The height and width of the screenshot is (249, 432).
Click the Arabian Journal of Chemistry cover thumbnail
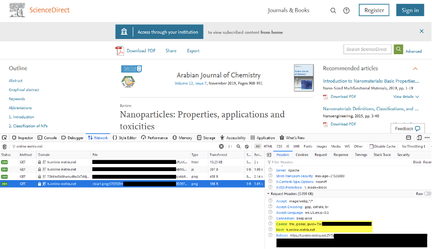coord(304,77)
